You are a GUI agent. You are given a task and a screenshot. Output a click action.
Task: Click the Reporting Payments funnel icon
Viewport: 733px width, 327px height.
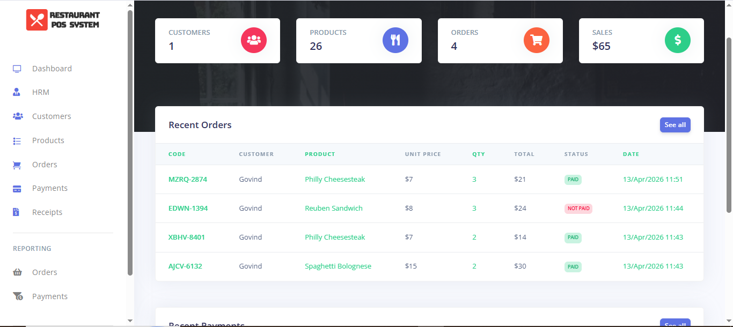(x=18, y=296)
